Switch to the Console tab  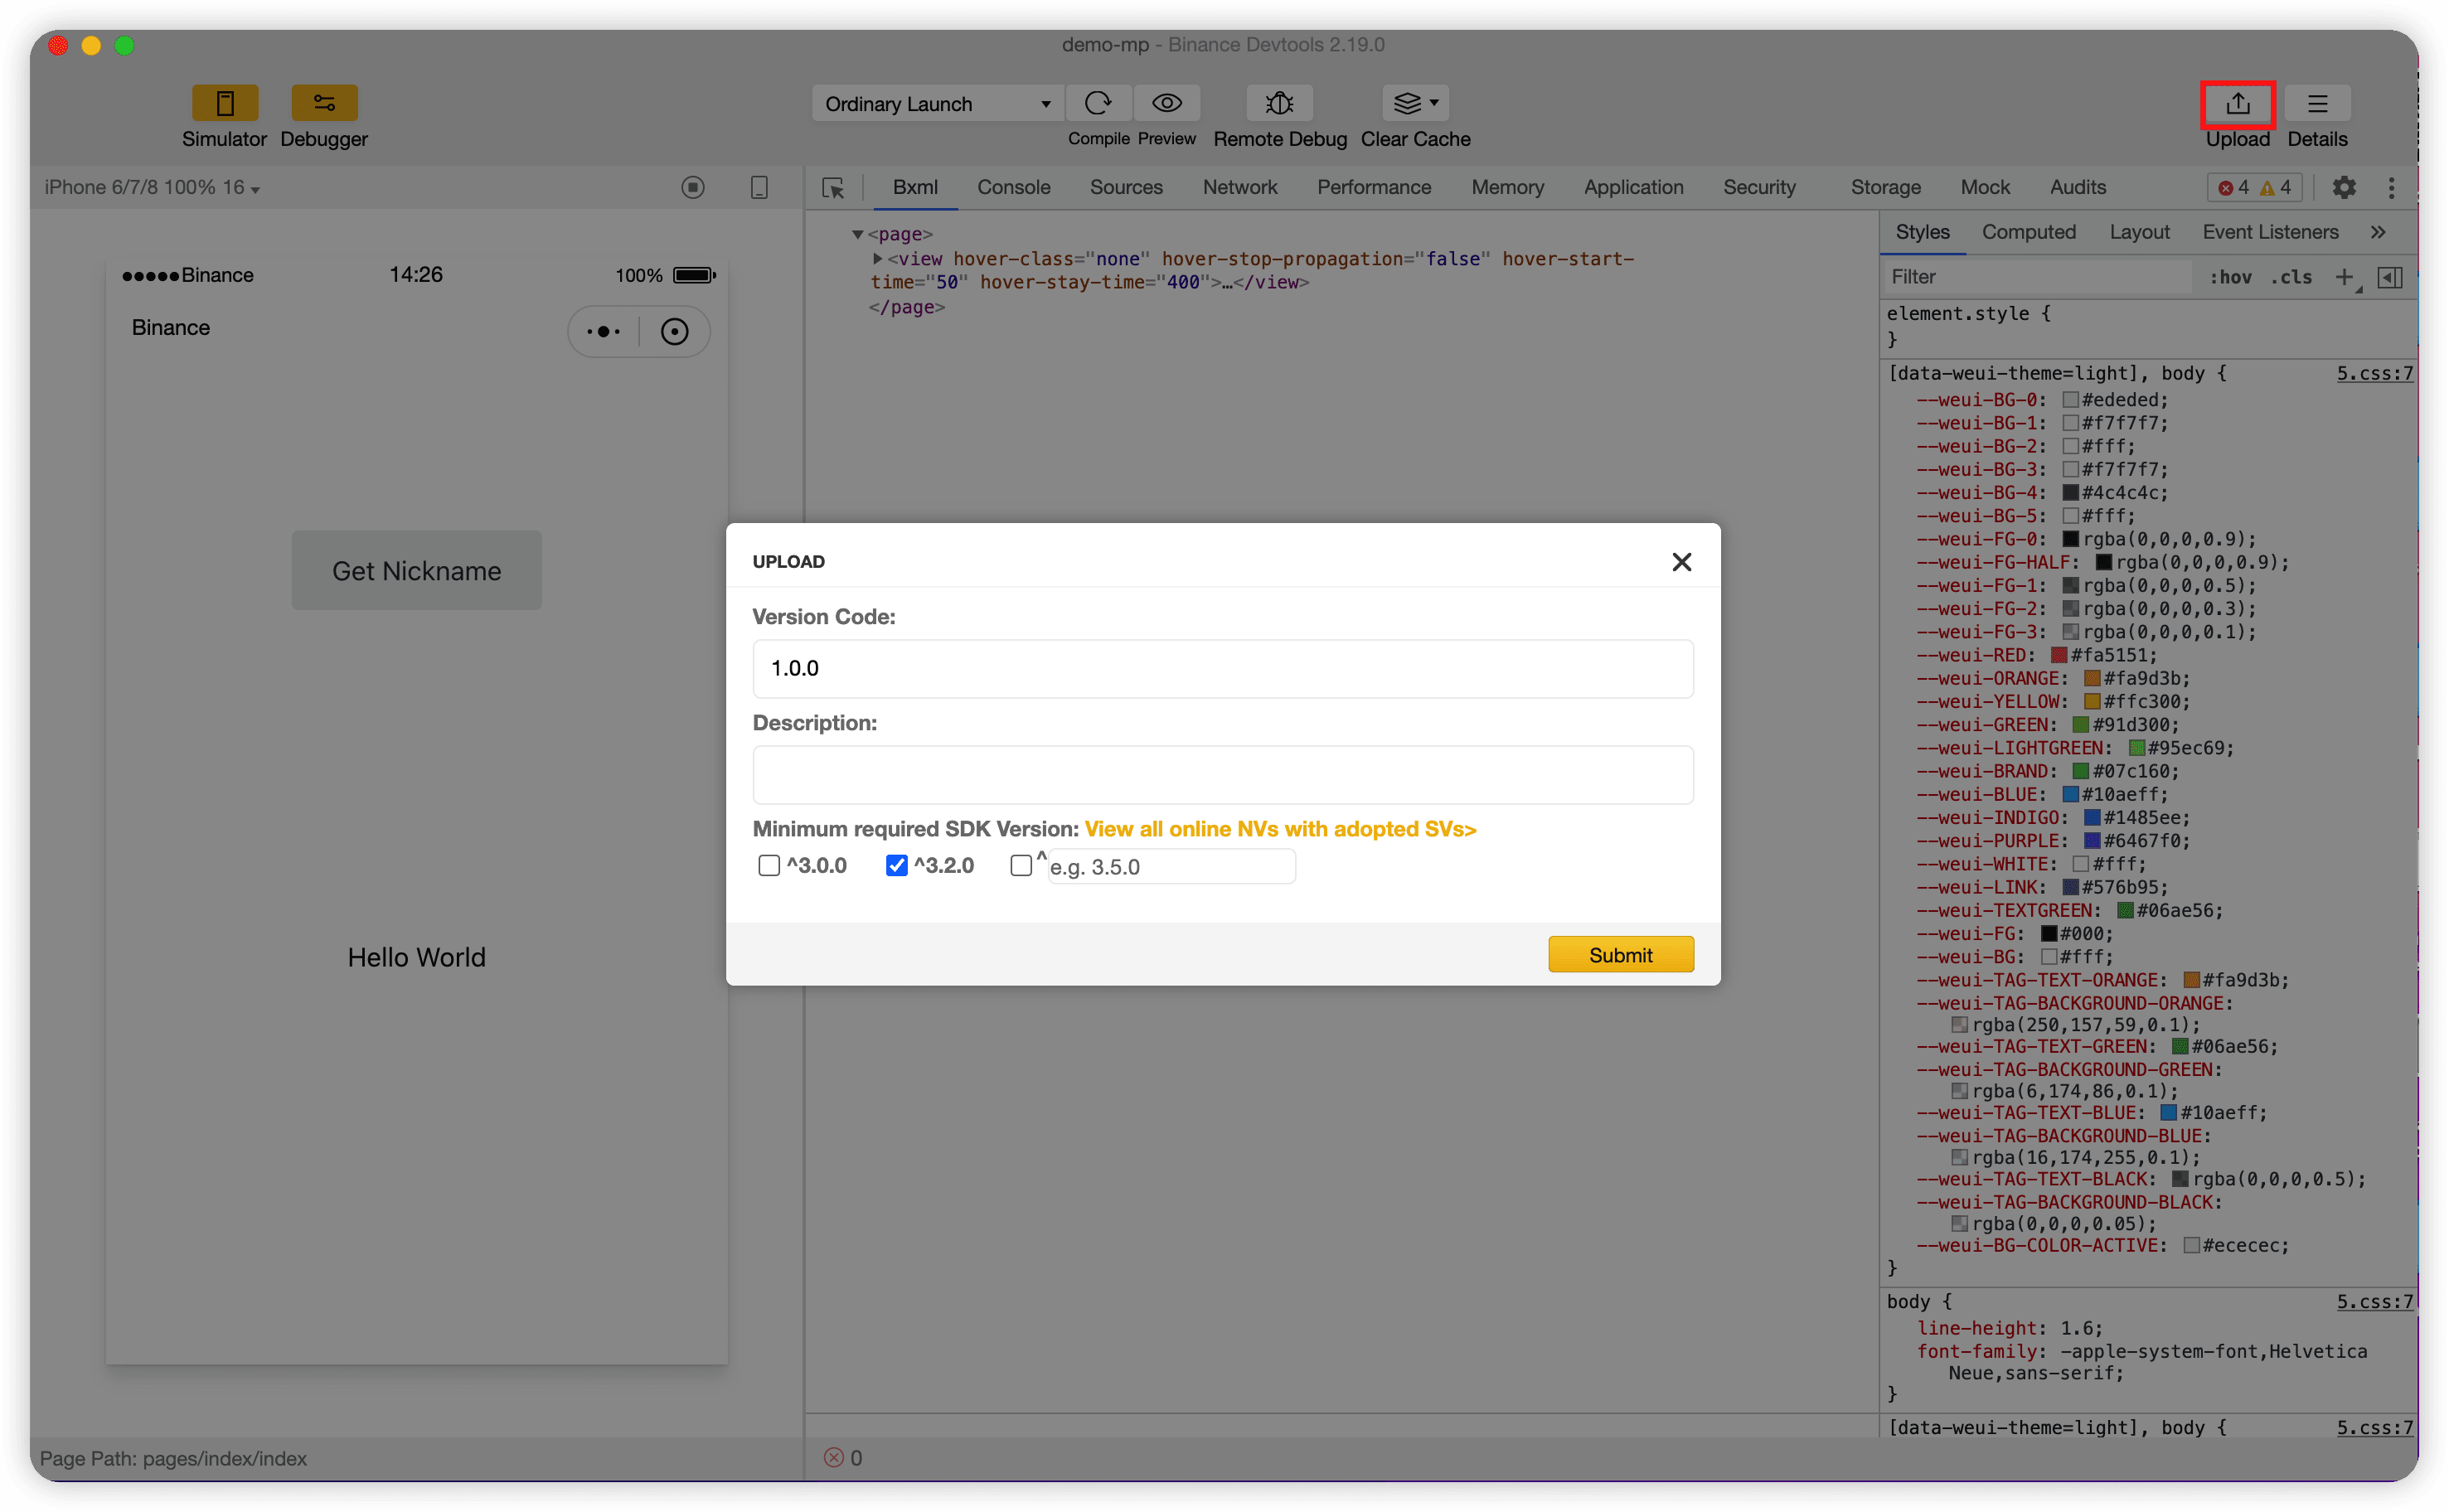click(x=1013, y=187)
